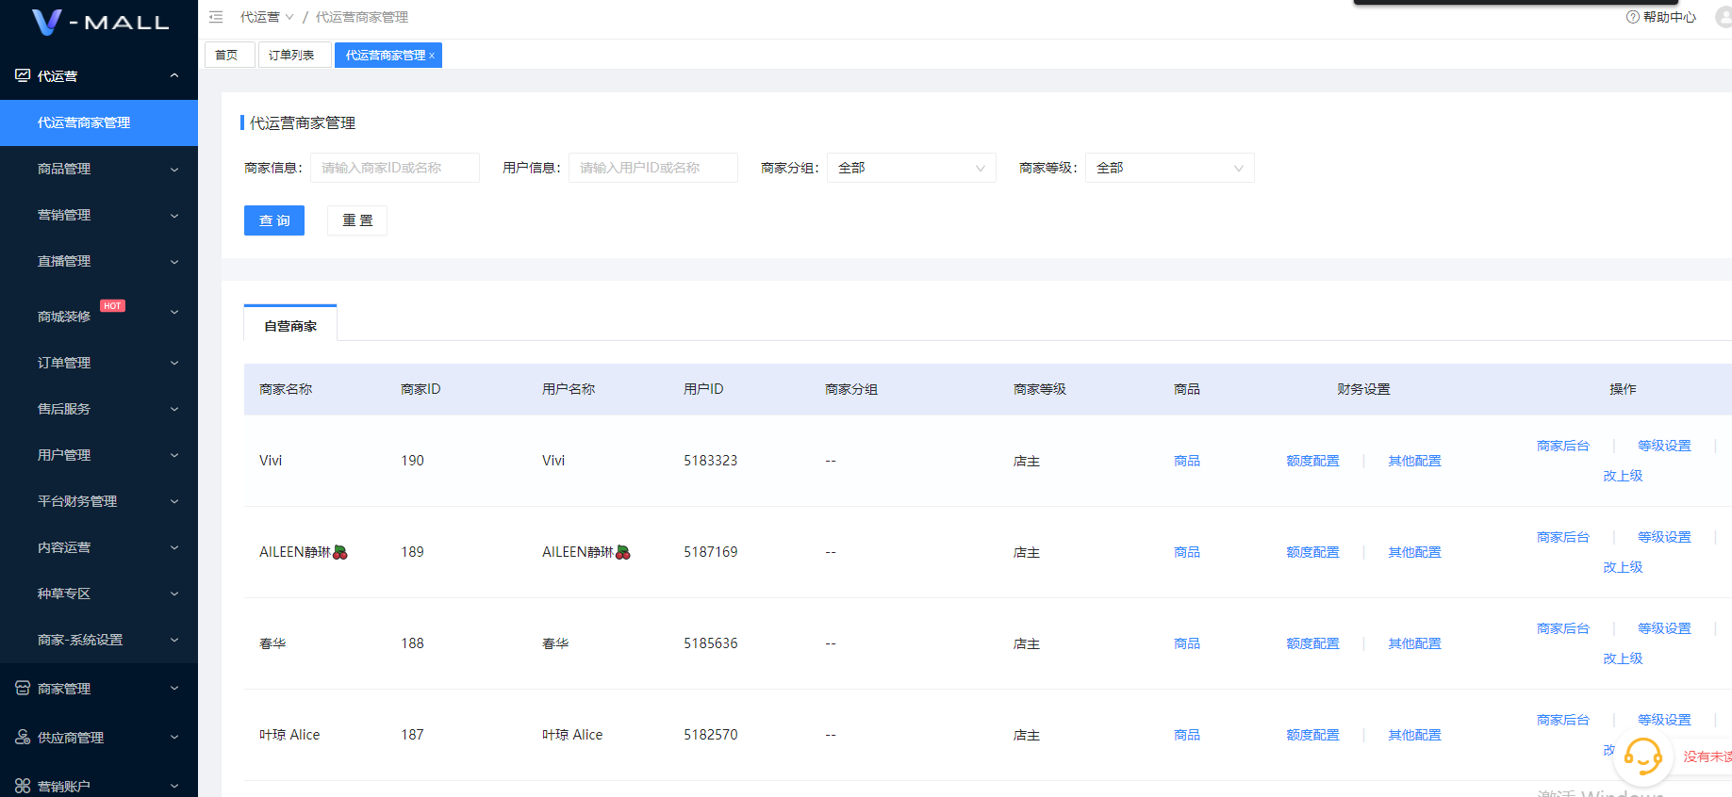The width and height of the screenshot is (1732, 797).
Task: Click 改上级 for Vivi
Action: 1623,476
